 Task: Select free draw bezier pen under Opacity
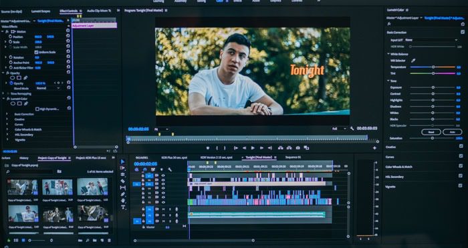[x=25, y=78]
